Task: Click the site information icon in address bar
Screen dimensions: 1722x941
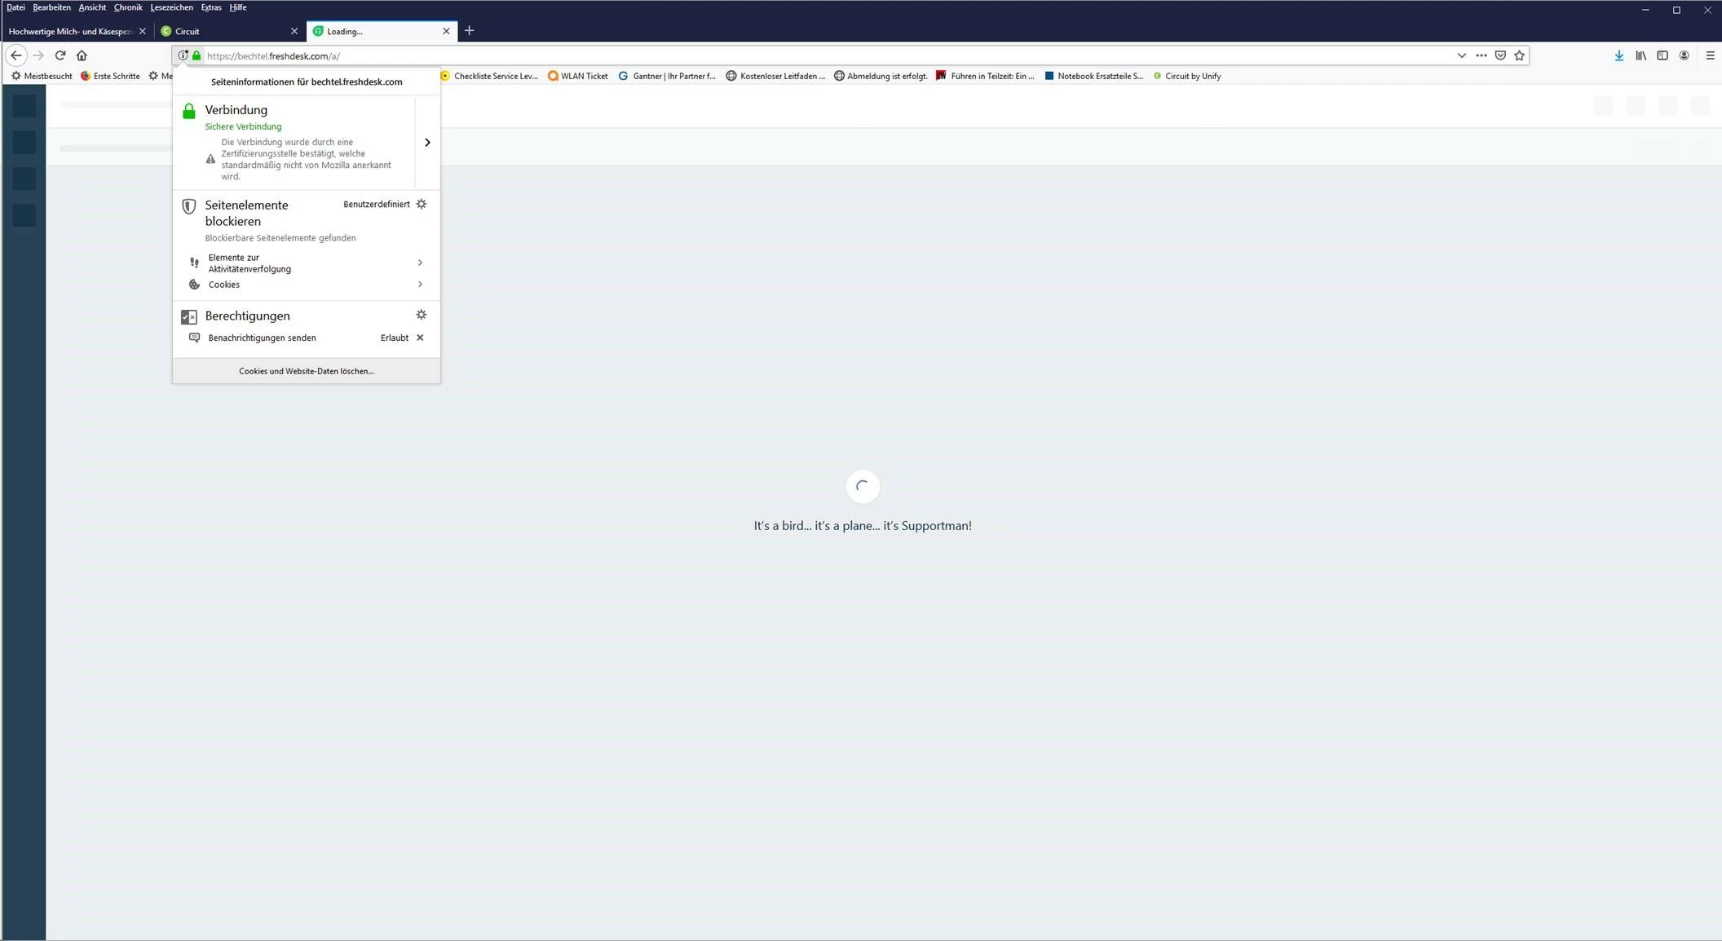Action: (x=183, y=55)
